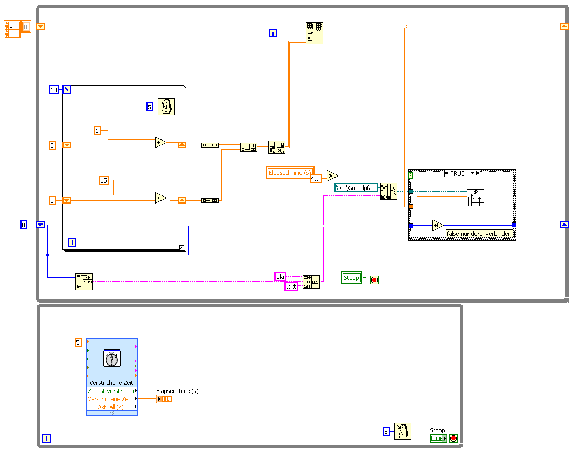This screenshot has height=455, width=573.
Task: Go to the next case with the right arrow
Action: pos(478,173)
